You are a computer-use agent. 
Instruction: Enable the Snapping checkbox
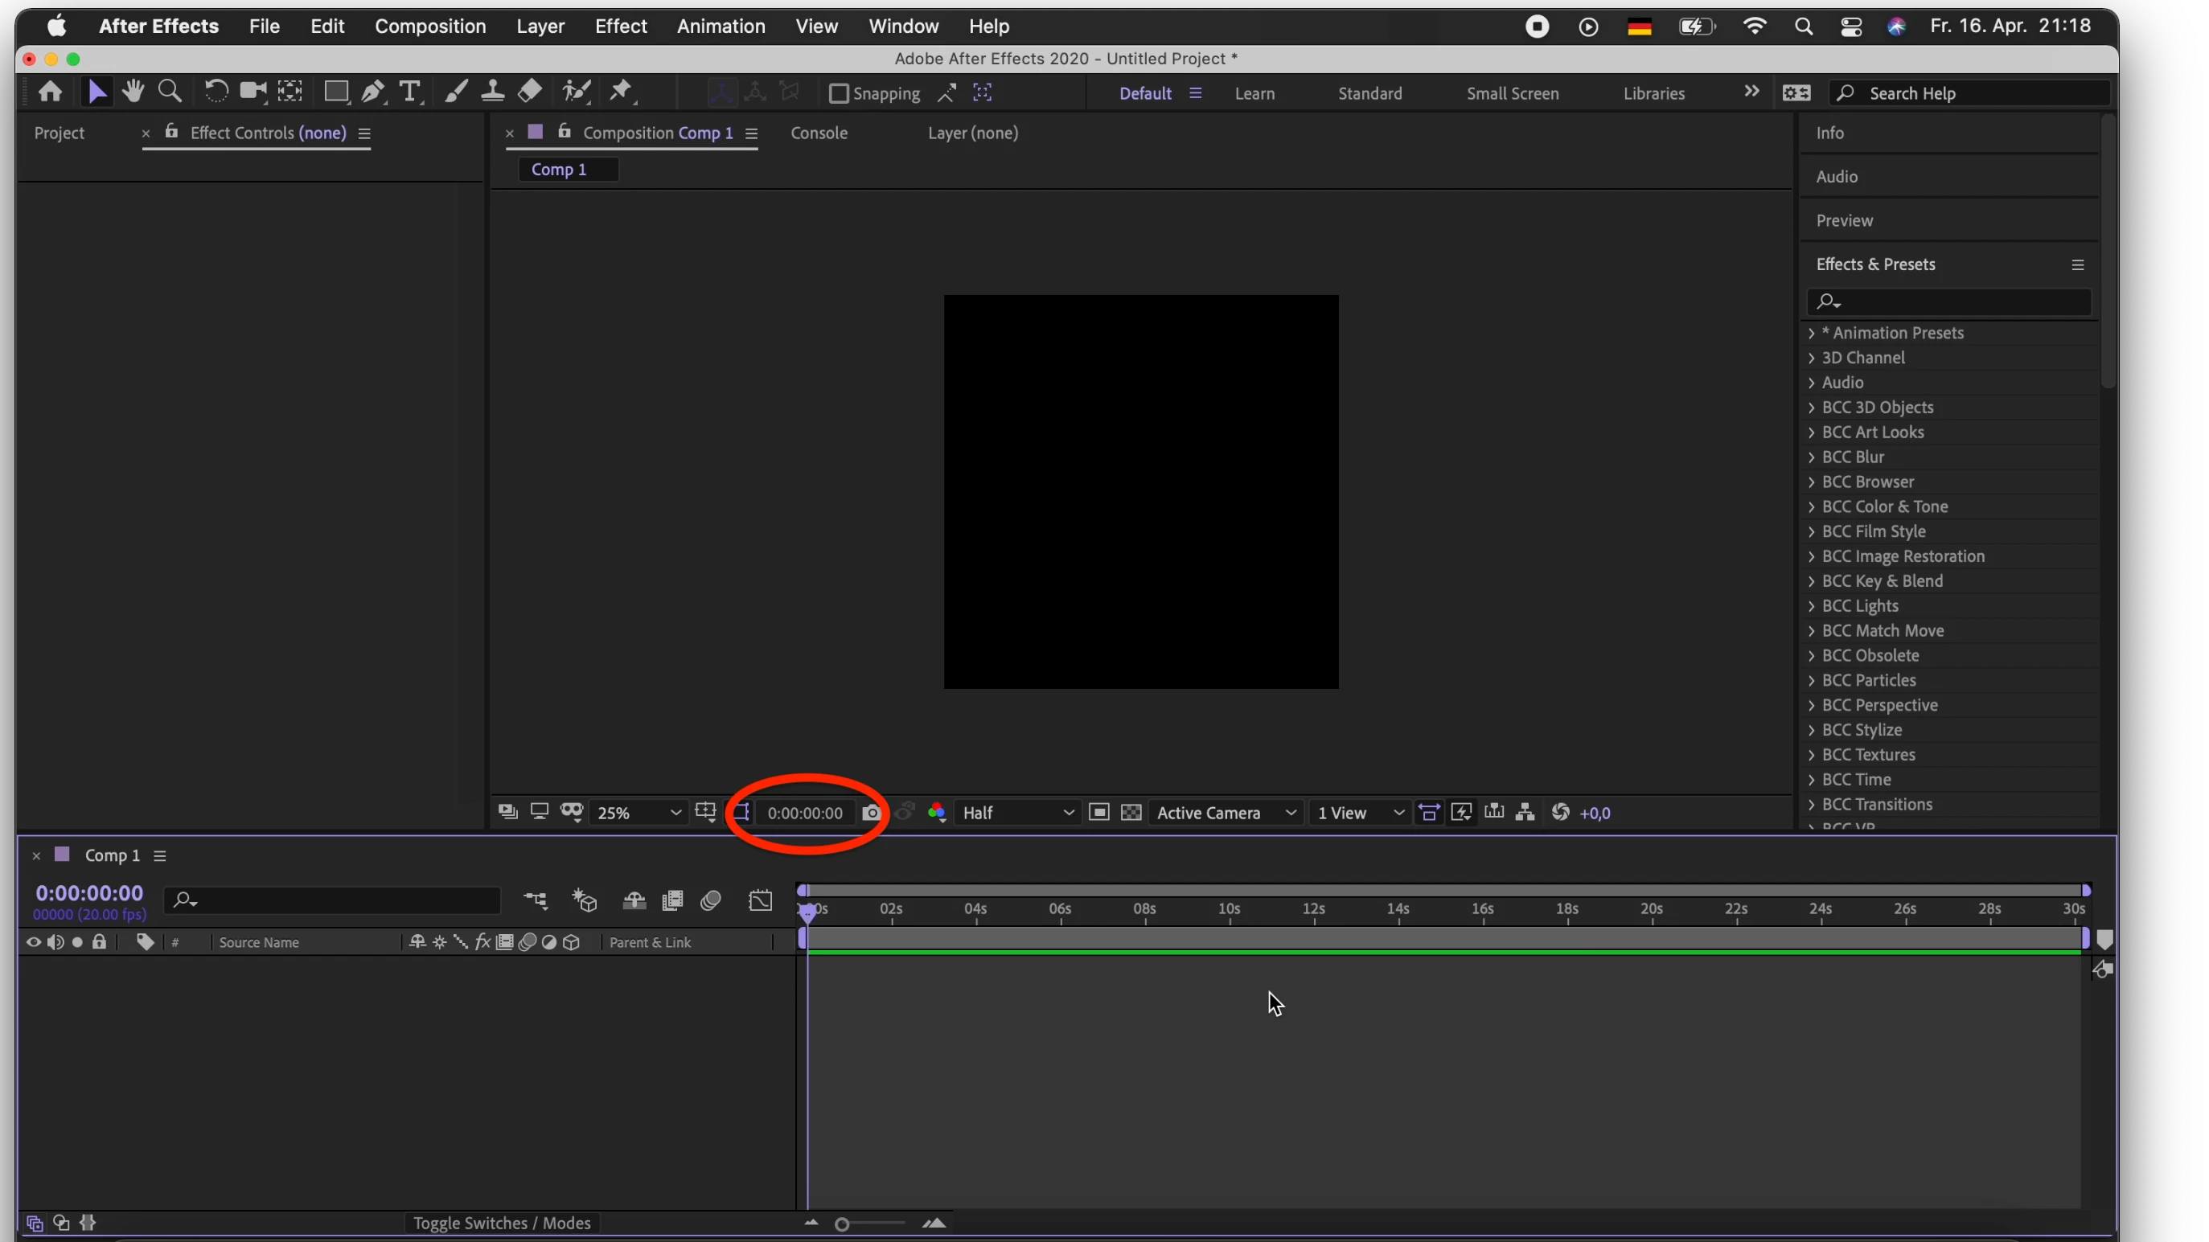pyautogui.click(x=839, y=93)
